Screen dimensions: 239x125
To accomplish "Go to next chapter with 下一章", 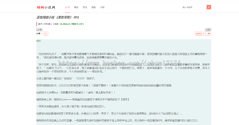I will coord(207,34).
